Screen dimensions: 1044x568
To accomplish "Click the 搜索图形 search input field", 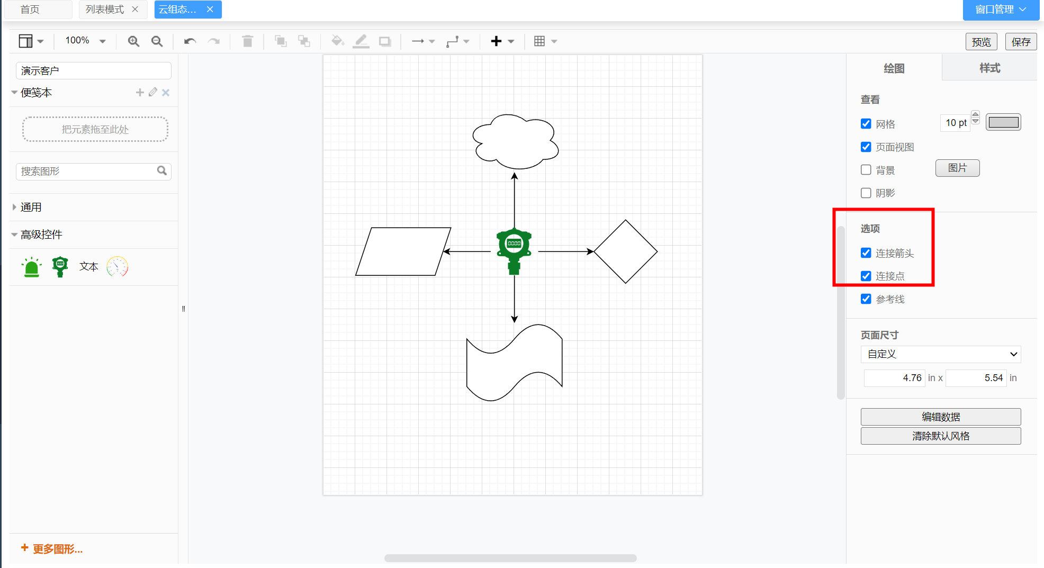I will (x=87, y=172).
